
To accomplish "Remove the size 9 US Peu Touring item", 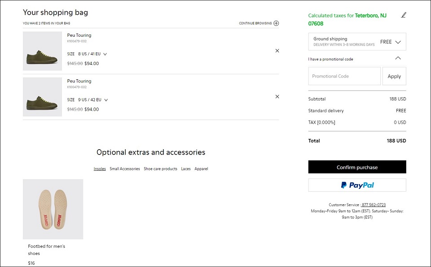I will pyautogui.click(x=277, y=97).
